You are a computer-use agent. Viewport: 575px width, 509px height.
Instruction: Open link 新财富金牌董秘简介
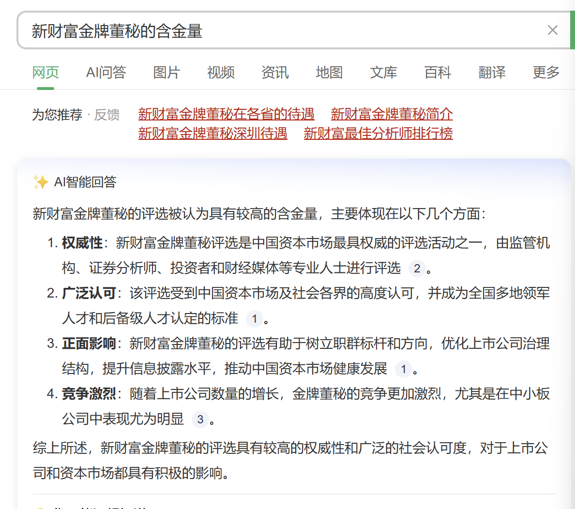pyautogui.click(x=392, y=114)
